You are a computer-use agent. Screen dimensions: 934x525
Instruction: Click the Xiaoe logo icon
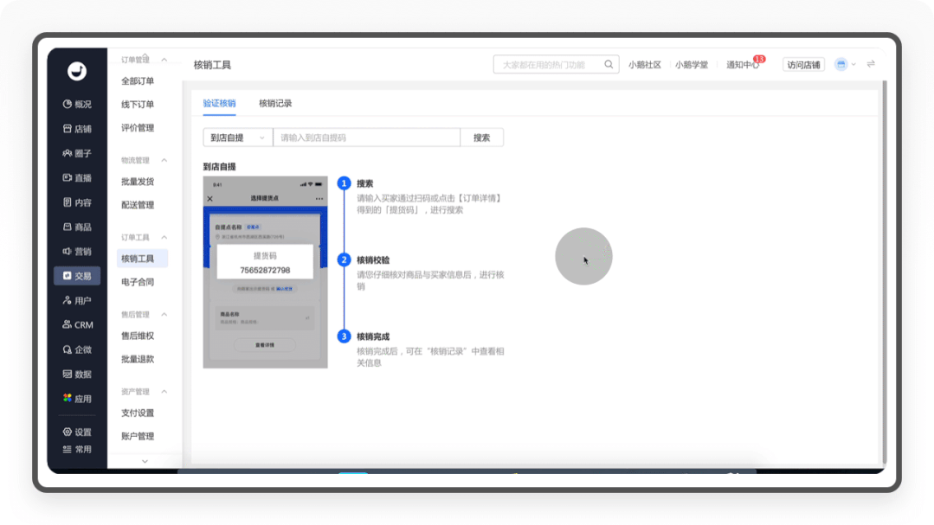pyautogui.click(x=76, y=71)
